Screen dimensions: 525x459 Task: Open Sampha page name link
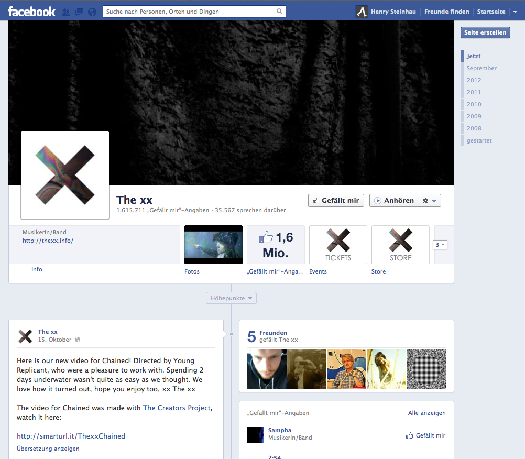tap(280, 430)
